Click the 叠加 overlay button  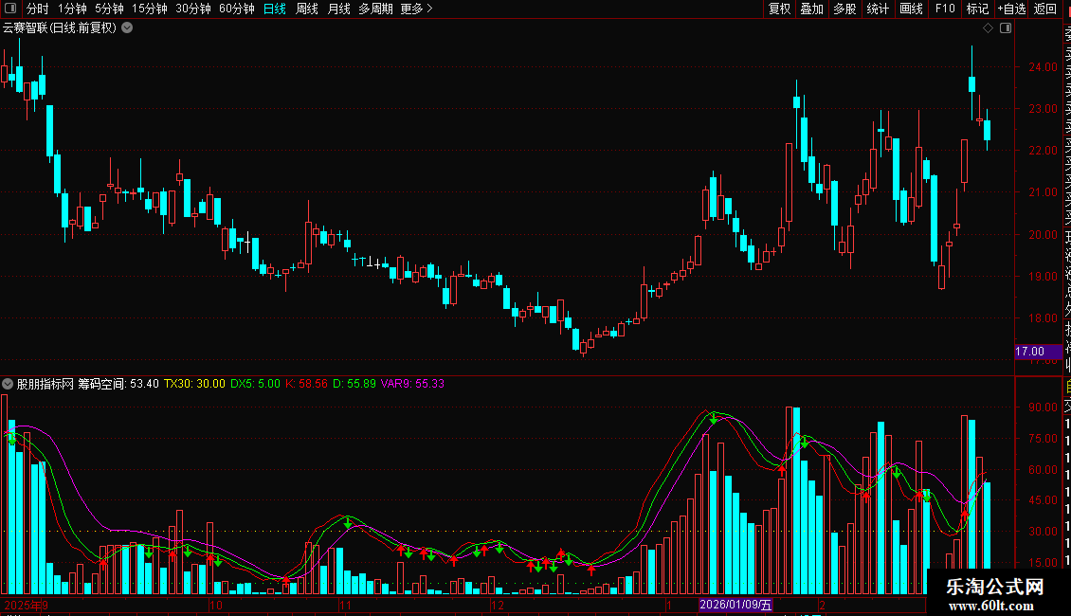coord(812,9)
